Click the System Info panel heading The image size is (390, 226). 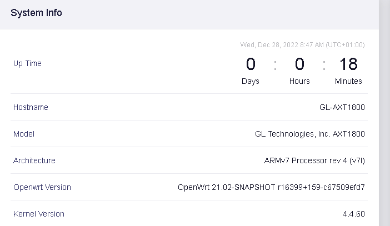point(36,13)
